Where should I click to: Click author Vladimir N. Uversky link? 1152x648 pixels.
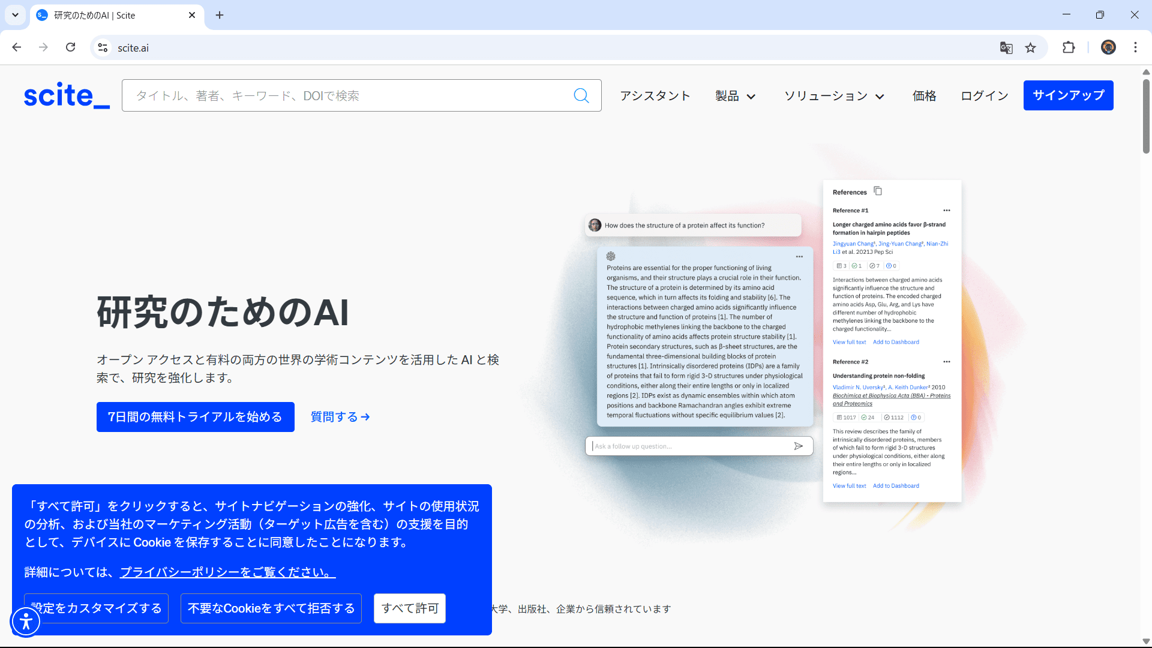click(x=859, y=388)
